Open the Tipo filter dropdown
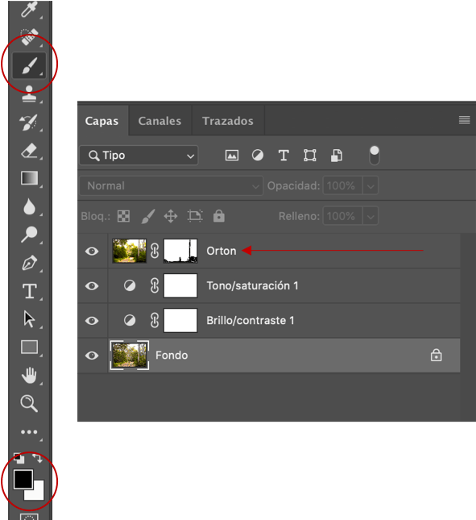Viewport: 476px width, 520px height. click(139, 156)
